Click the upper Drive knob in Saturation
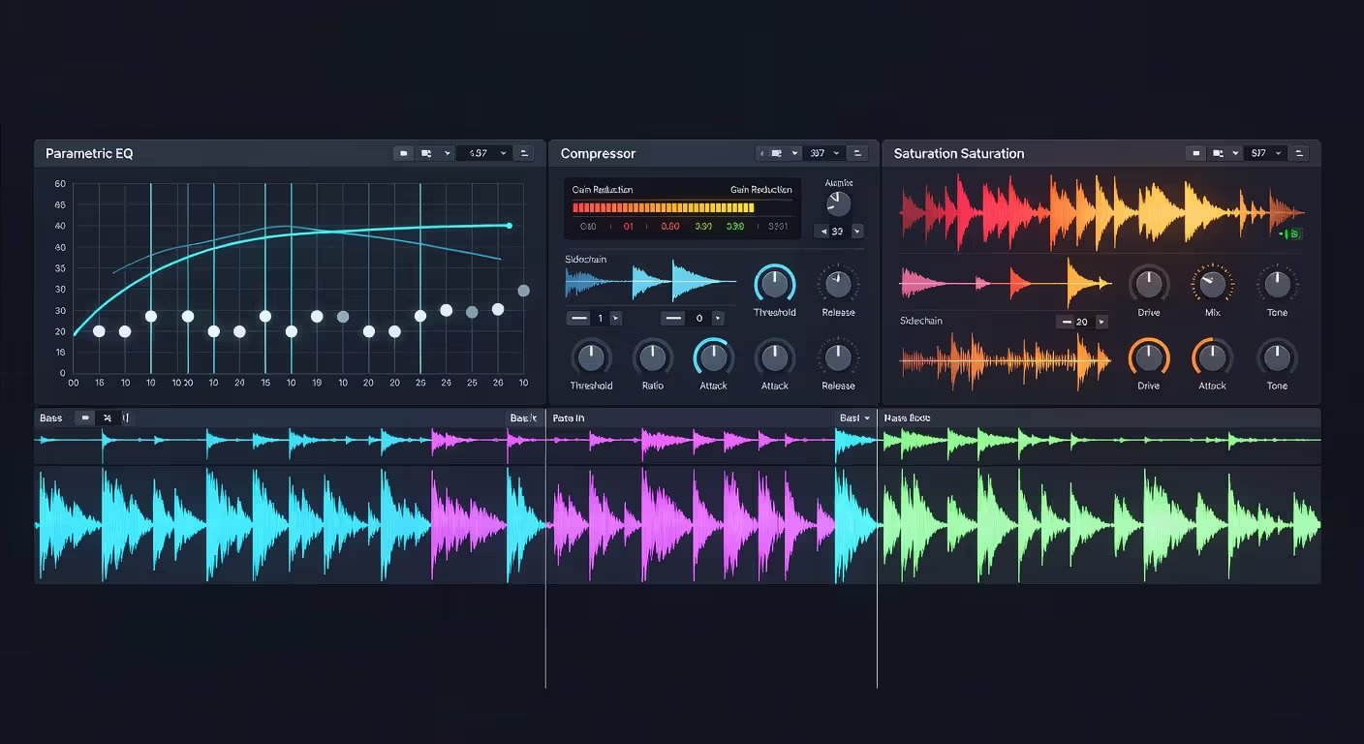1364x744 pixels. [x=1149, y=284]
